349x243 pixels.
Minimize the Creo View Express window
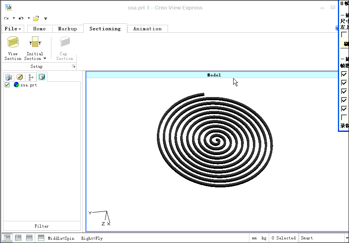pyautogui.click(x=322, y=7)
